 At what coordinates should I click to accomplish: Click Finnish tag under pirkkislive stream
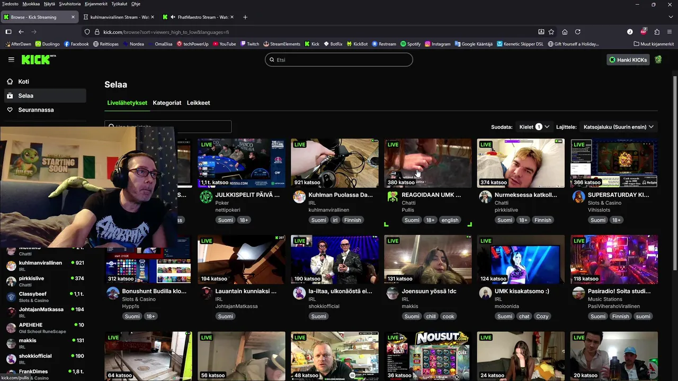click(542, 220)
